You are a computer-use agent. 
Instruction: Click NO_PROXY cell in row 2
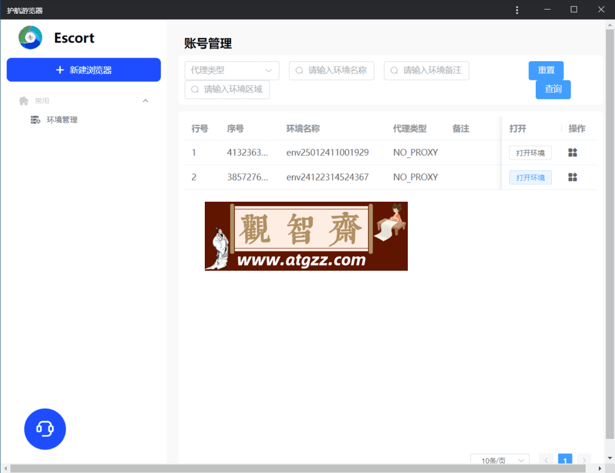[x=416, y=177]
